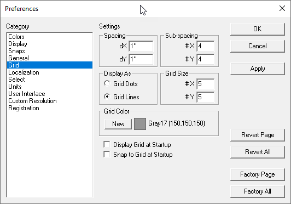Screen dimensions: 291x204
Task: Click the Cancel button
Action: coord(258,46)
